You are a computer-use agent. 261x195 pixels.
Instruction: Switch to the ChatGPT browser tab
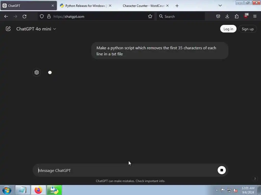click(29, 6)
